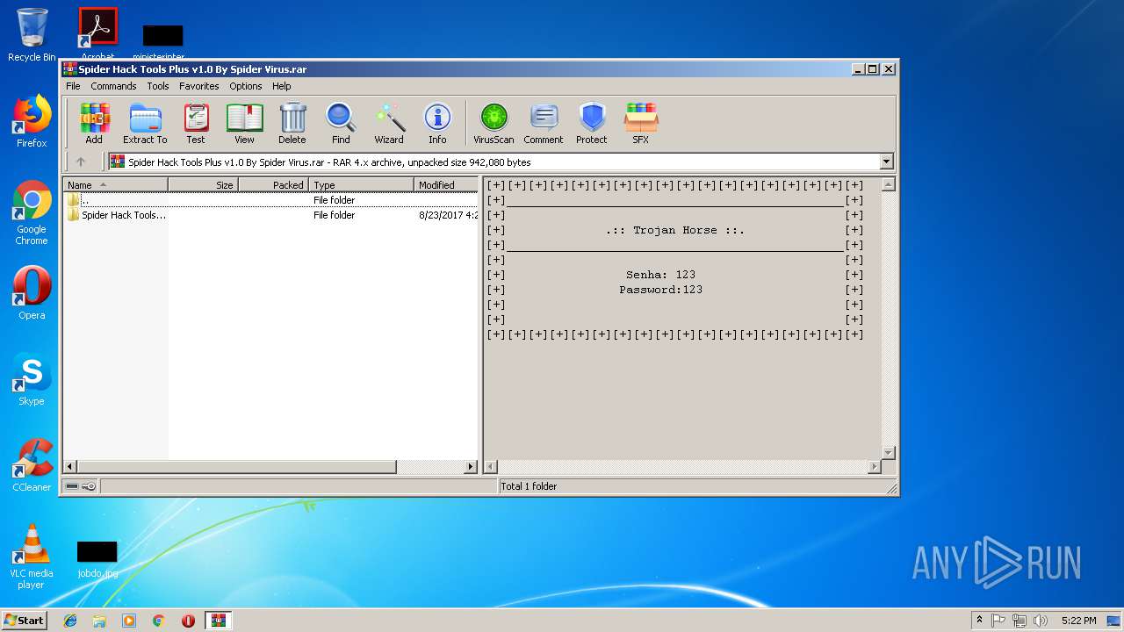Expand the archive path dropdown
1124x632 pixels.
(886, 162)
